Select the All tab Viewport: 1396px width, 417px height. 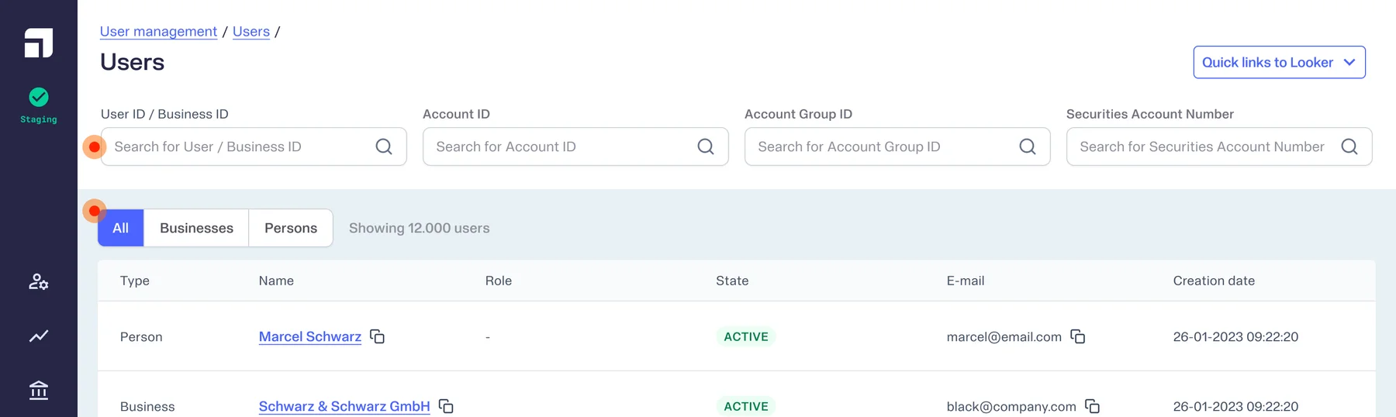pos(121,228)
